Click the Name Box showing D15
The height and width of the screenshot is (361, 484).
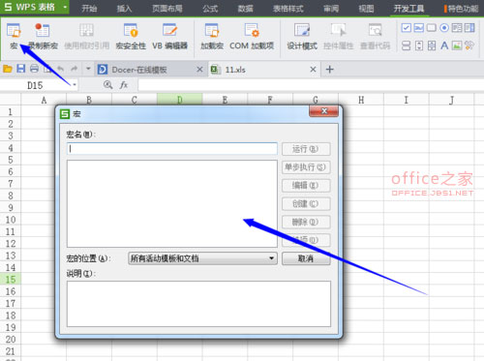pyautogui.click(x=35, y=85)
